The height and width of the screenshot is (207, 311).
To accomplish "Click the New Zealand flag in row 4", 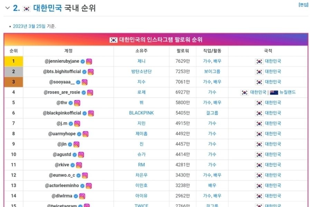I will pos(274,92).
